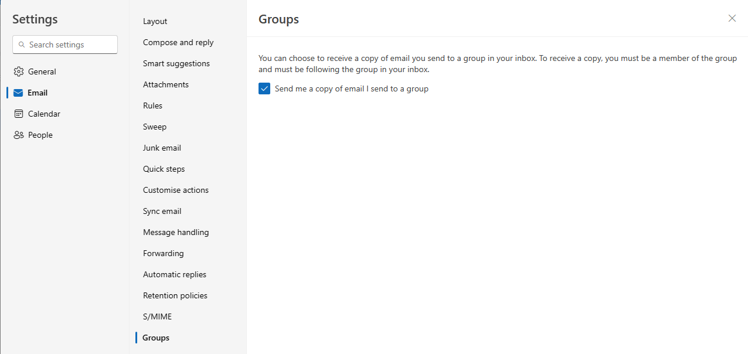Image resolution: width=748 pixels, height=354 pixels.
Task: Click the group copy description paragraph
Action: [x=498, y=64]
